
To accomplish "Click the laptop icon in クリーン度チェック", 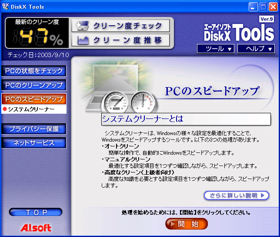I will tap(83, 26).
